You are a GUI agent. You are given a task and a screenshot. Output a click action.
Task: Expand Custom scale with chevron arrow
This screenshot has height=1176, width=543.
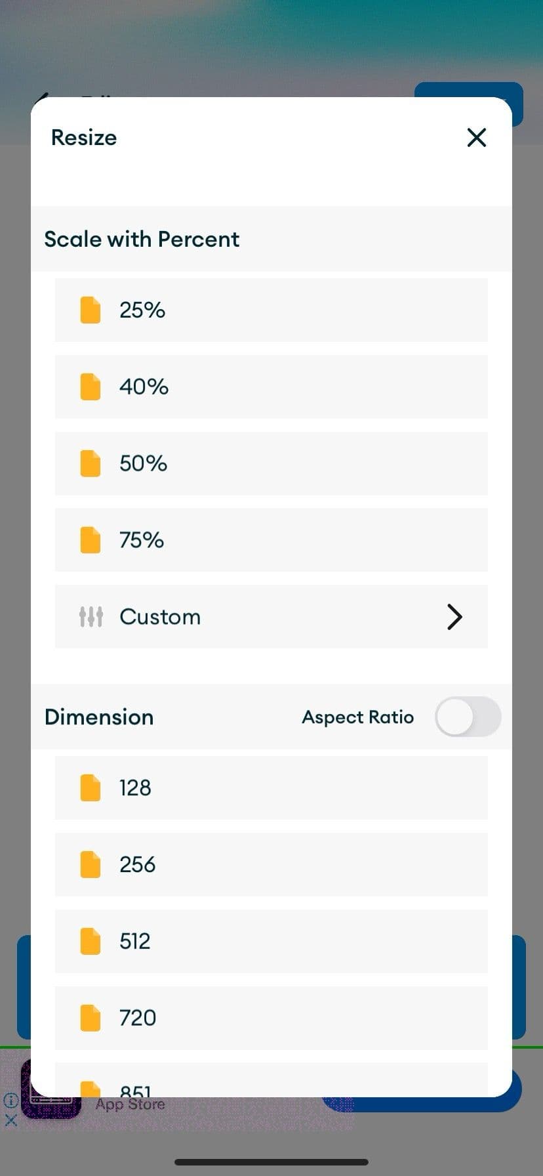coord(454,617)
